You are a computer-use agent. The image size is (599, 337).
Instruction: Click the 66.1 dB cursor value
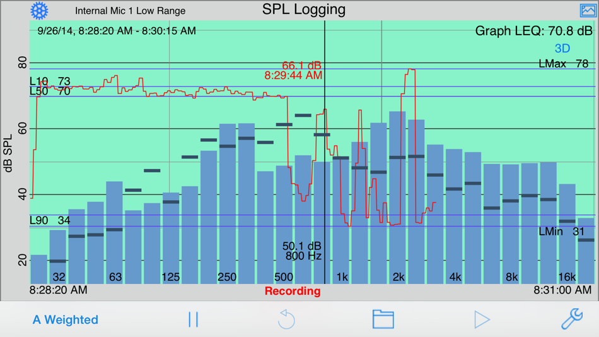tap(301, 66)
